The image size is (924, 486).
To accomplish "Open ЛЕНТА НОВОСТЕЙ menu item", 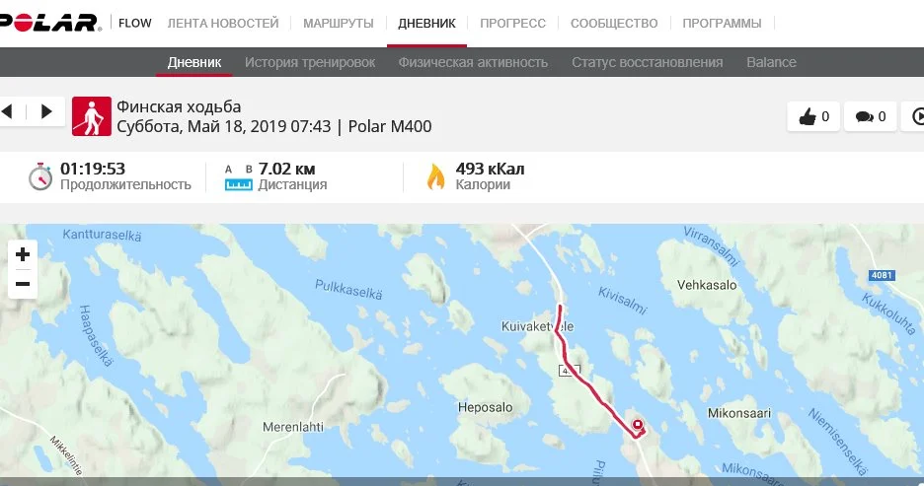I will click(x=223, y=23).
